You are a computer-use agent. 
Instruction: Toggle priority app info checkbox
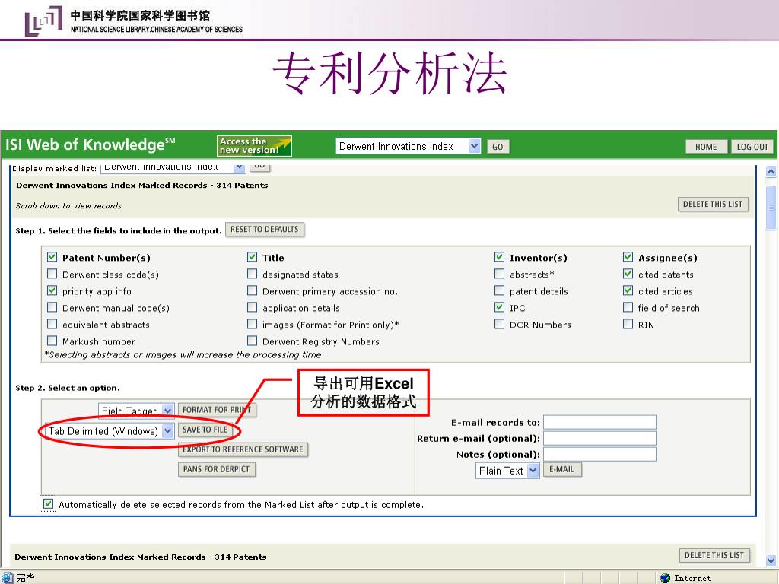(x=52, y=291)
